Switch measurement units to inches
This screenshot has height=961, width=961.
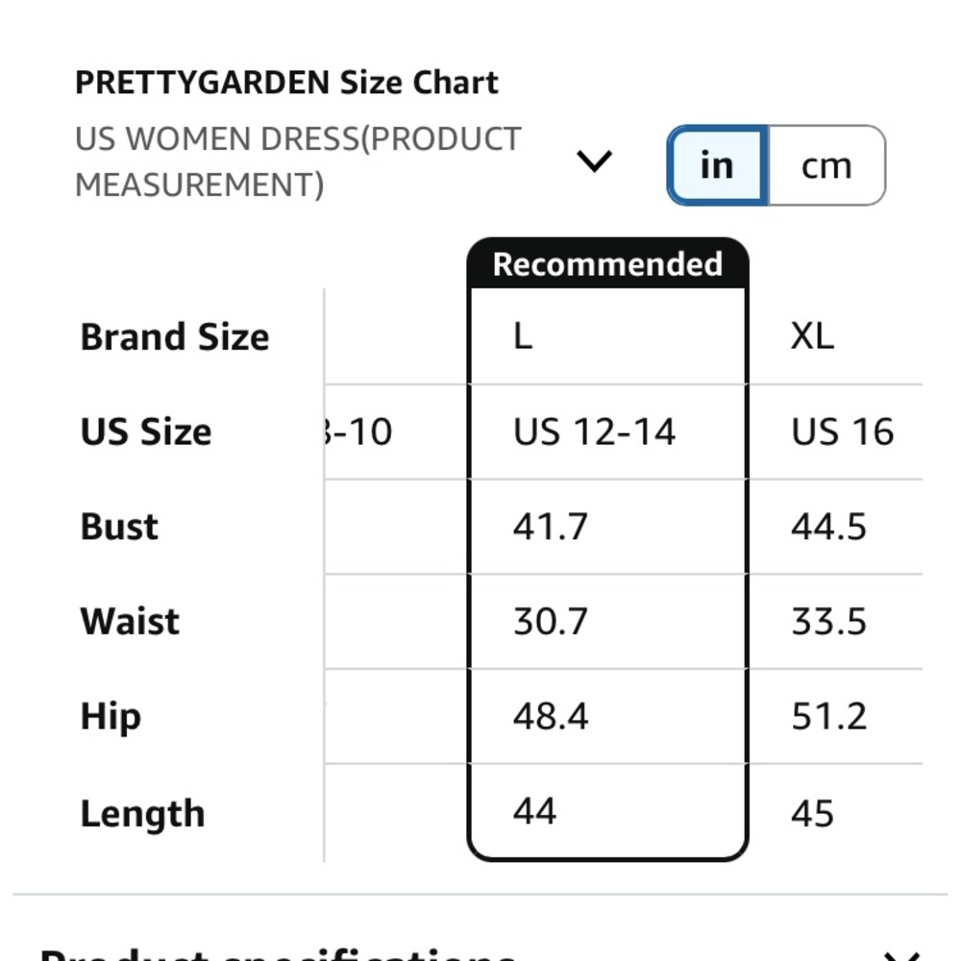pos(717,165)
